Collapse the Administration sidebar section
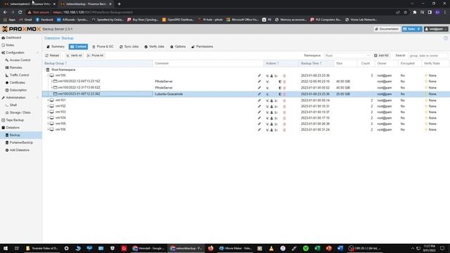This screenshot has height=253, width=450. (x=37, y=98)
